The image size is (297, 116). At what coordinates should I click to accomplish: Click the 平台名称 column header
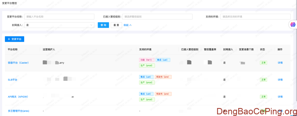[x=13, y=49]
